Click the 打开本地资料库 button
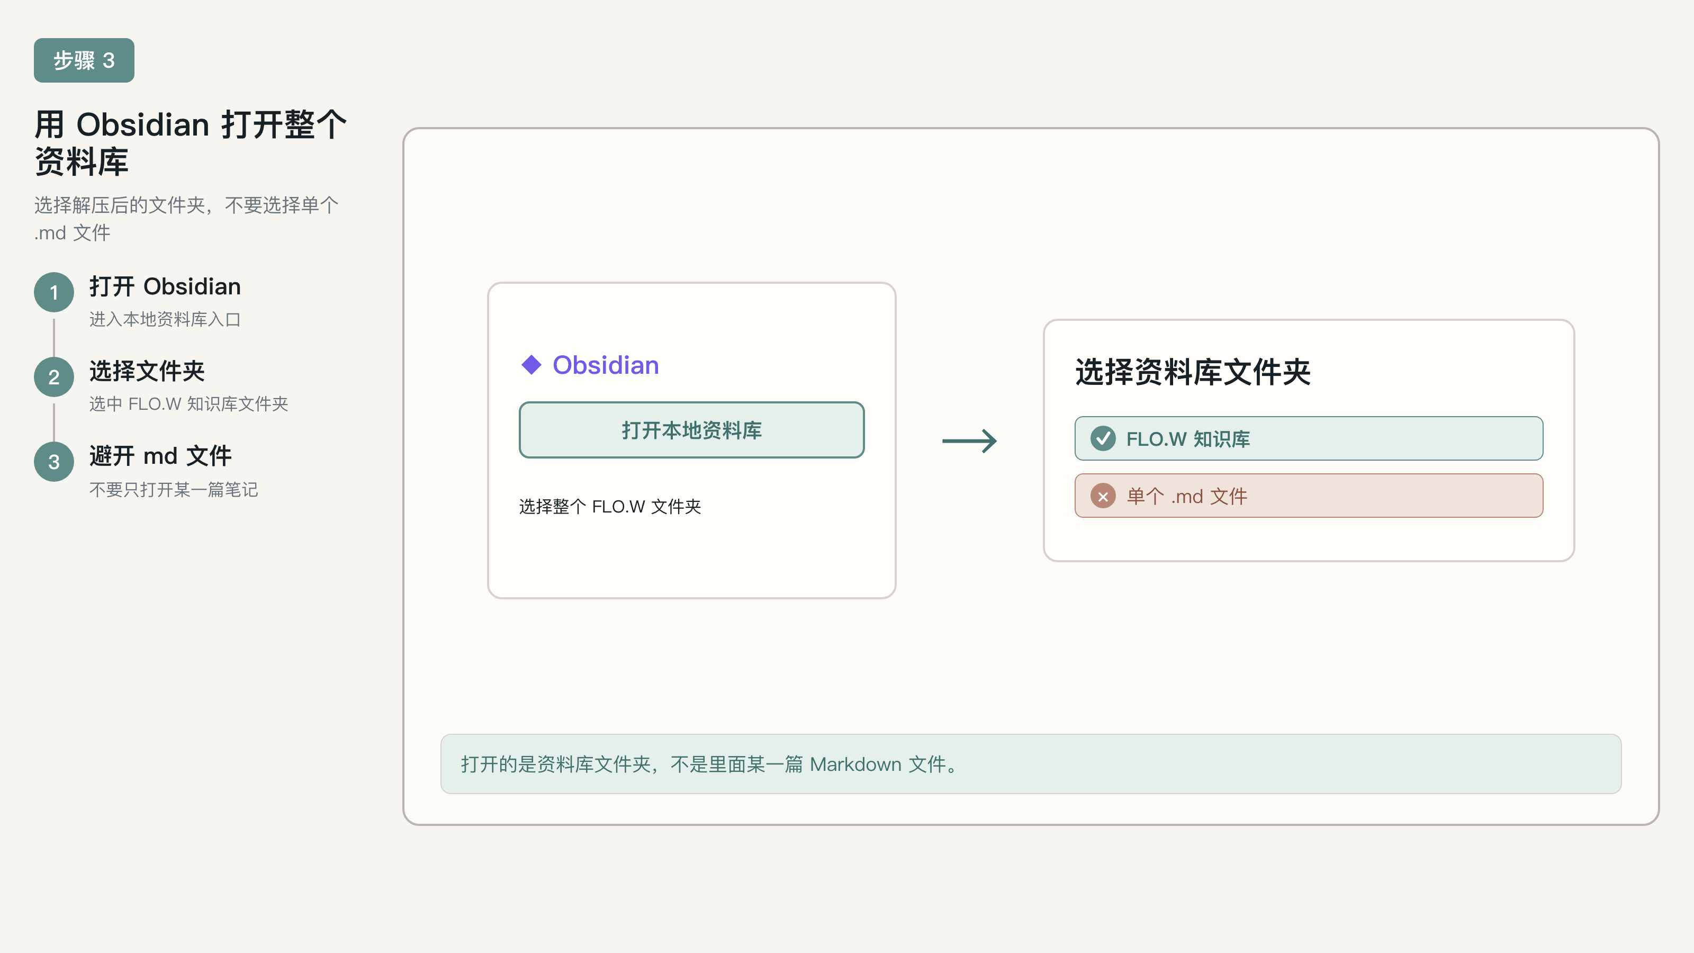Screen dimensions: 1694x953 [x=691, y=430]
